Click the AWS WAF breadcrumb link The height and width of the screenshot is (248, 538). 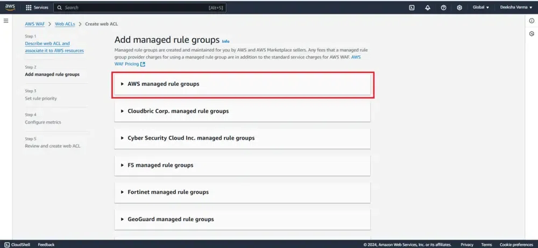(35, 24)
